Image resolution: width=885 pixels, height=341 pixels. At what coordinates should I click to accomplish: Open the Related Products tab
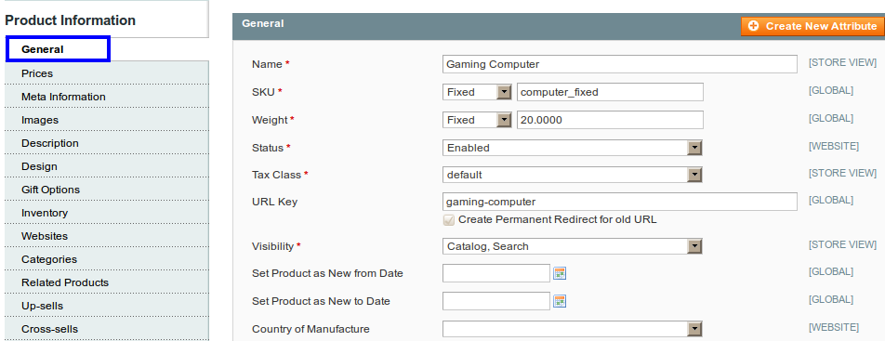pos(107,282)
